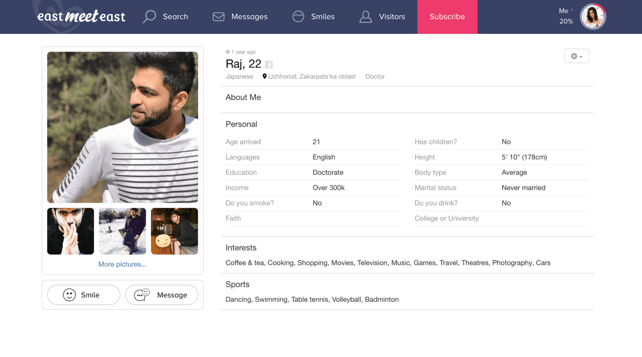The image size is (642, 357).
Task: Click the chat bubble icon on Message button
Action: point(142,295)
